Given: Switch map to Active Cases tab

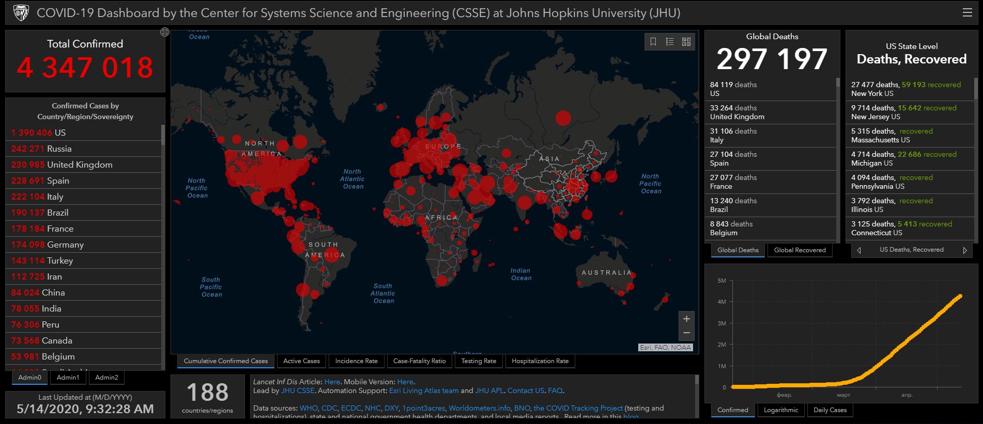Looking at the screenshot, I should pyautogui.click(x=301, y=361).
